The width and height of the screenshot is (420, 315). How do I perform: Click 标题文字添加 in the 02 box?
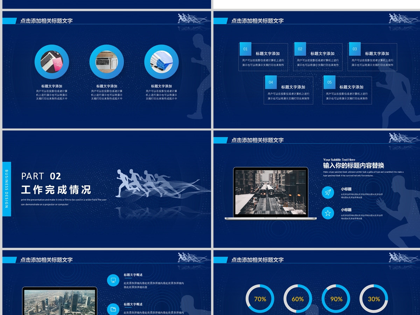coord(322,54)
